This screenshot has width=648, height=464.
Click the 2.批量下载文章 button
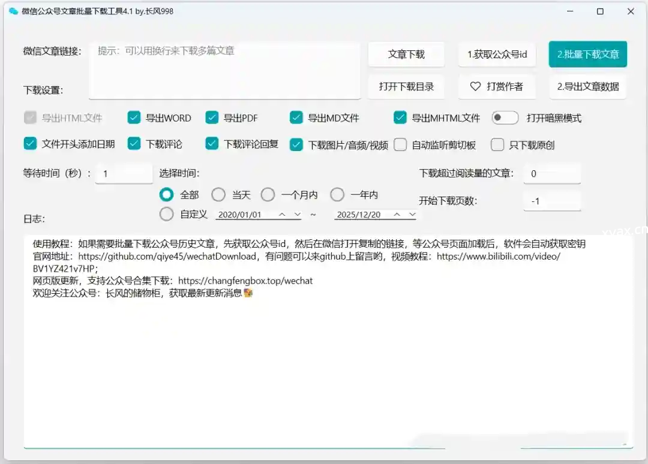[x=587, y=54]
